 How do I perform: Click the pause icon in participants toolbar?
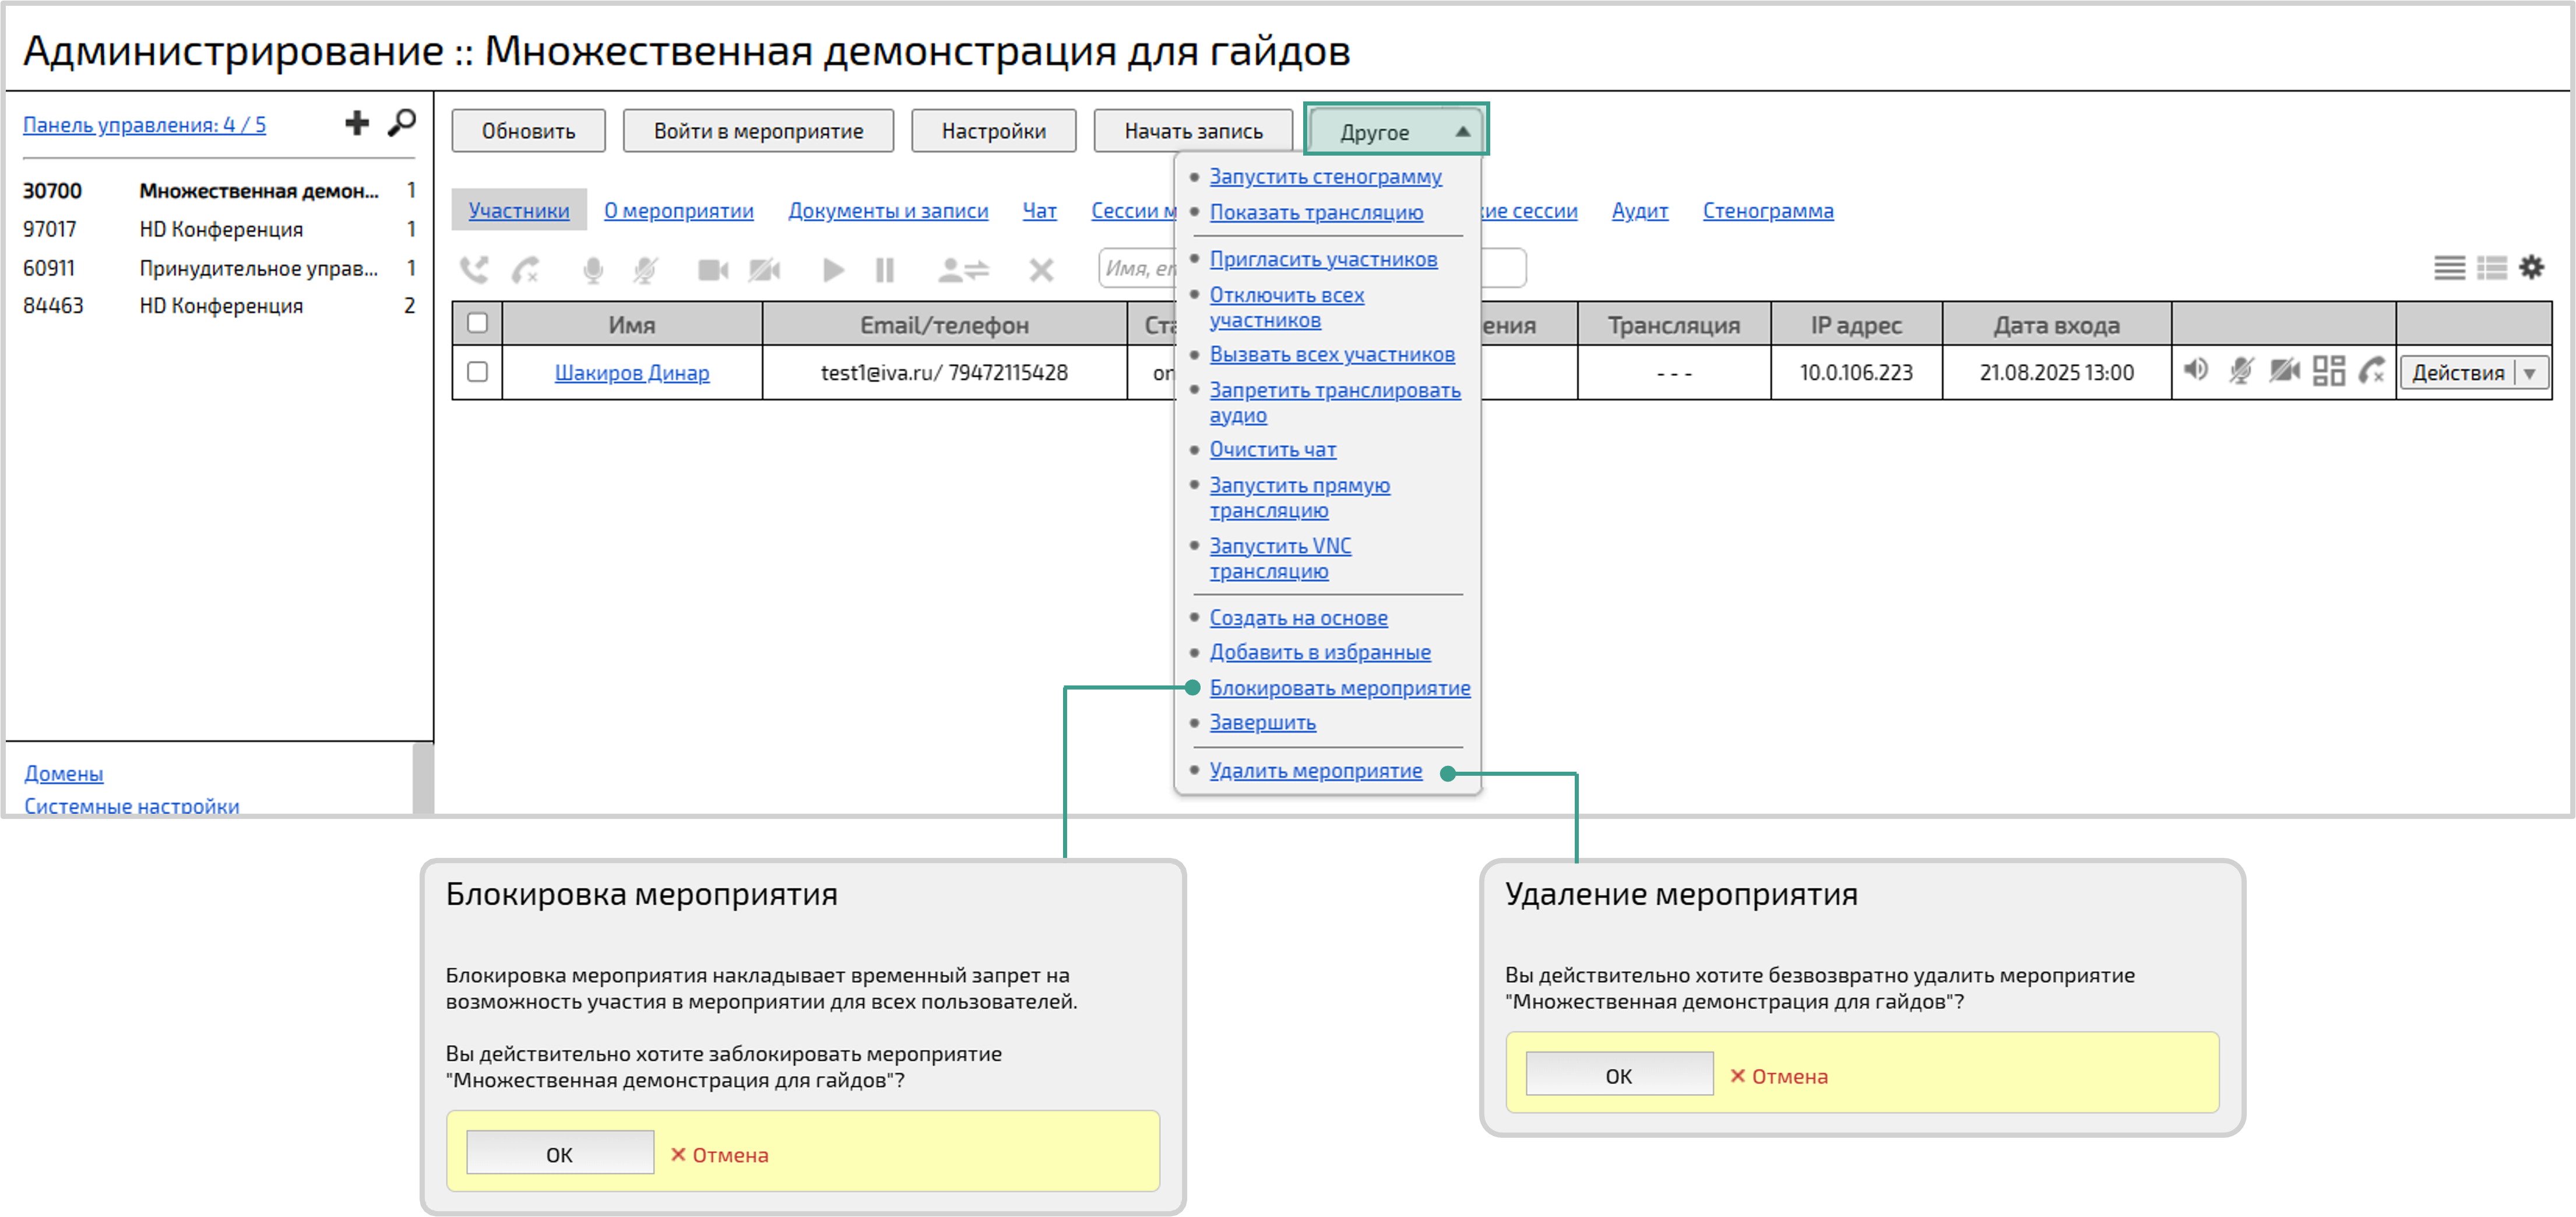(x=884, y=270)
